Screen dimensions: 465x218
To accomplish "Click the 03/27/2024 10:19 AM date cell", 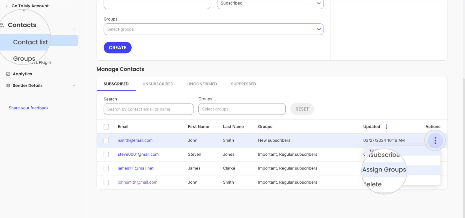I will click(x=384, y=140).
